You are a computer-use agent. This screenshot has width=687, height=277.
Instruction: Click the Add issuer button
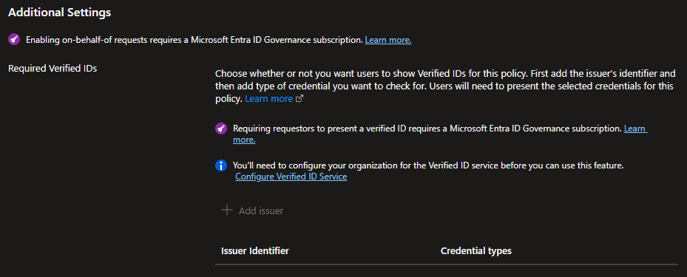pyautogui.click(x=252, y=211)
